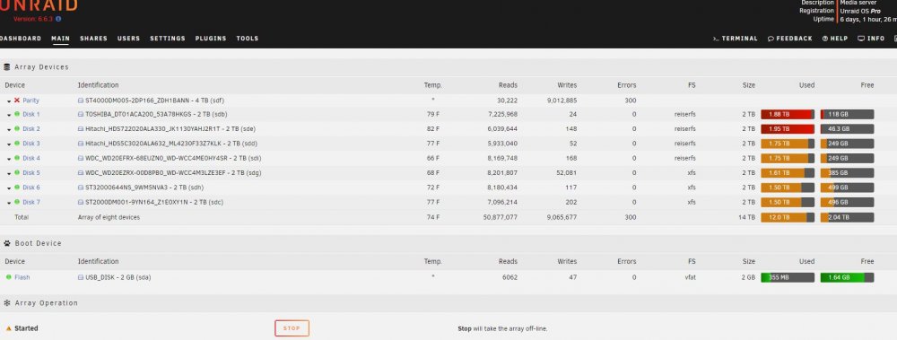Click the Started warning triangle icon
This screenshot has height=340, width=897.
pos(9,328)
